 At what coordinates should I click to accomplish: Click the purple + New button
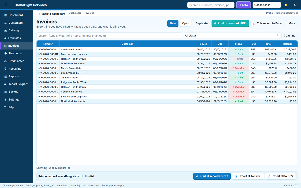pyautogui.click(x=243, y=5)
